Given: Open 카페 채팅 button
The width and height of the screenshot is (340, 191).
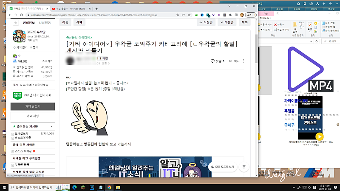Looking at the screenshot, I should [x=33, y=116].
